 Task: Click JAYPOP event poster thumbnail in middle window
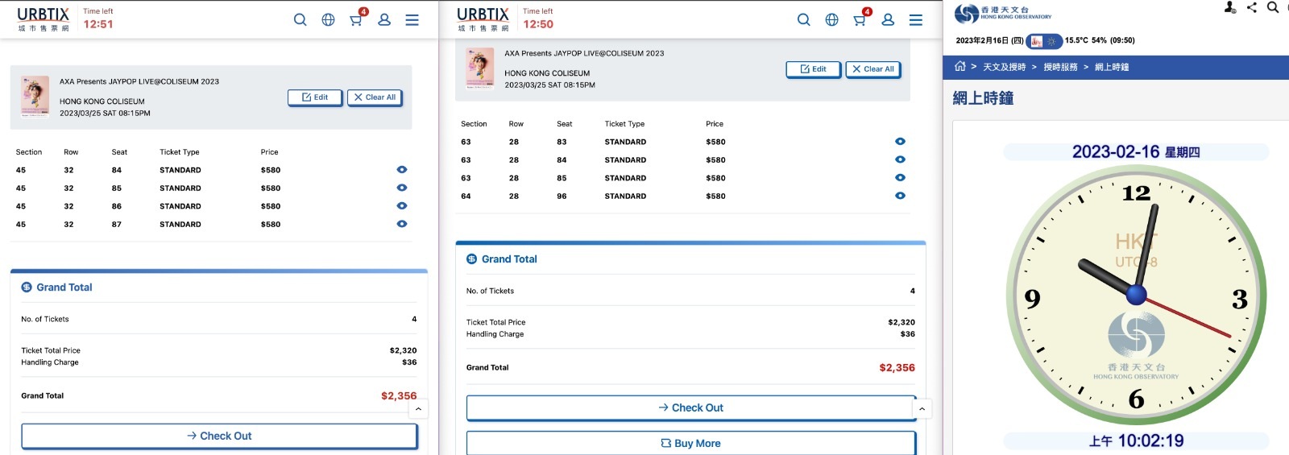(x=480, y=68)
